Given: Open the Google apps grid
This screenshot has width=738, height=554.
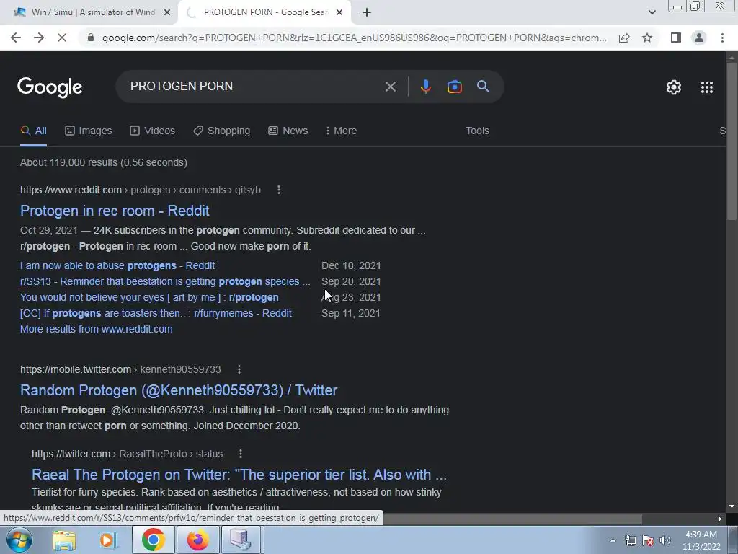Looking at the screenshot, I should click(706, 87).
